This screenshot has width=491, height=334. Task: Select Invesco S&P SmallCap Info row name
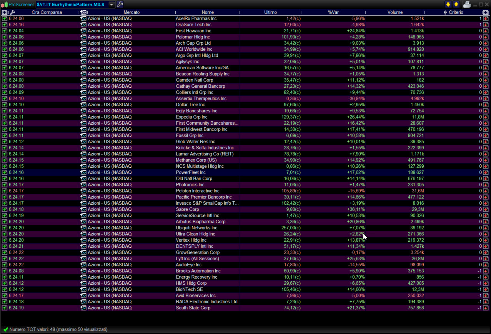(207, 203)
